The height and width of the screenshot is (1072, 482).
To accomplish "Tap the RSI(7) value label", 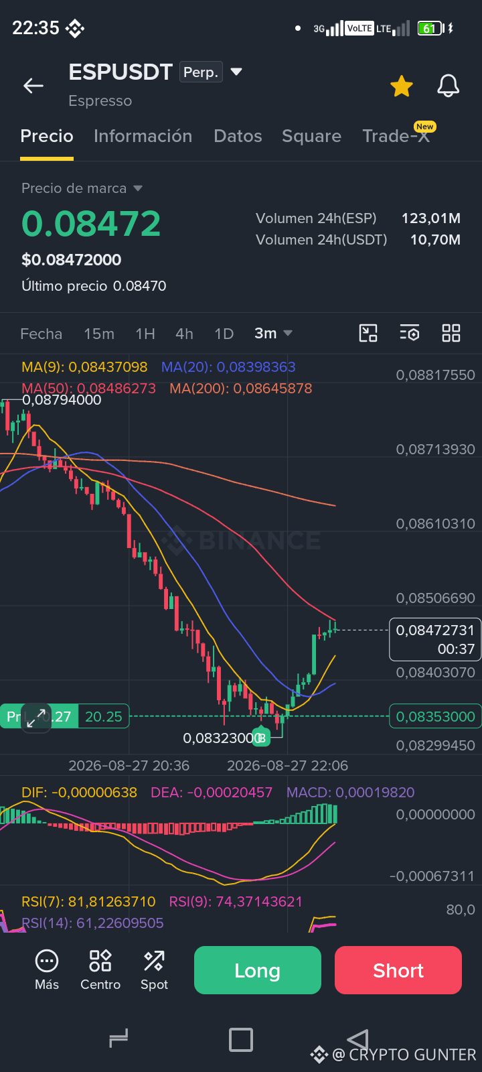I will [x=88, y=902].
